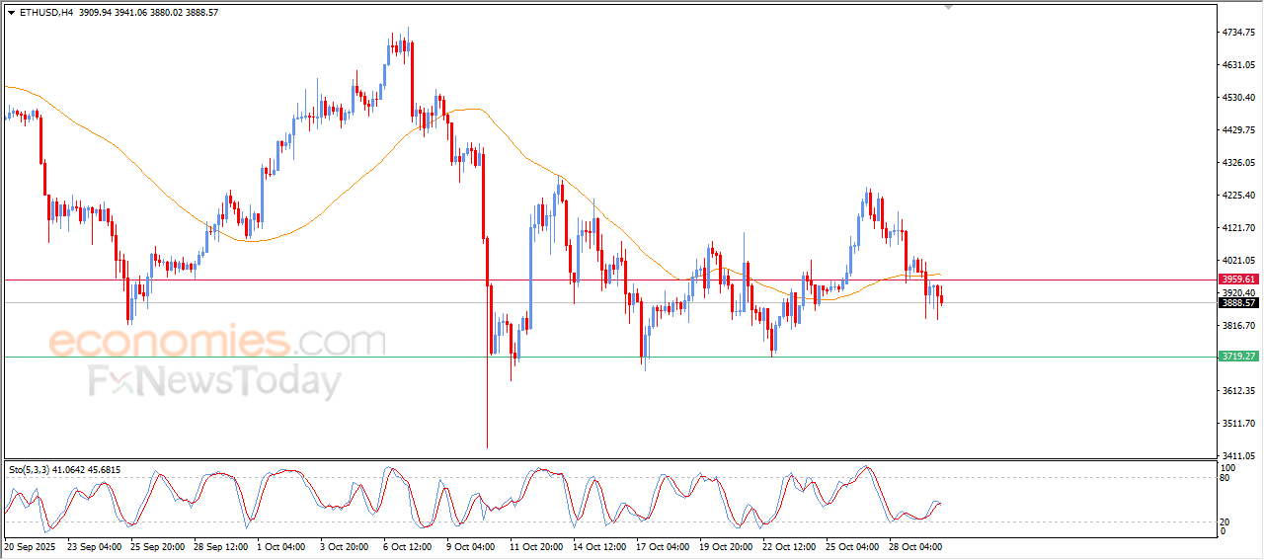Click the 14 Oct 12:00 time label
This screenshot has width=1264, height=560.
(x=600, y=545)
